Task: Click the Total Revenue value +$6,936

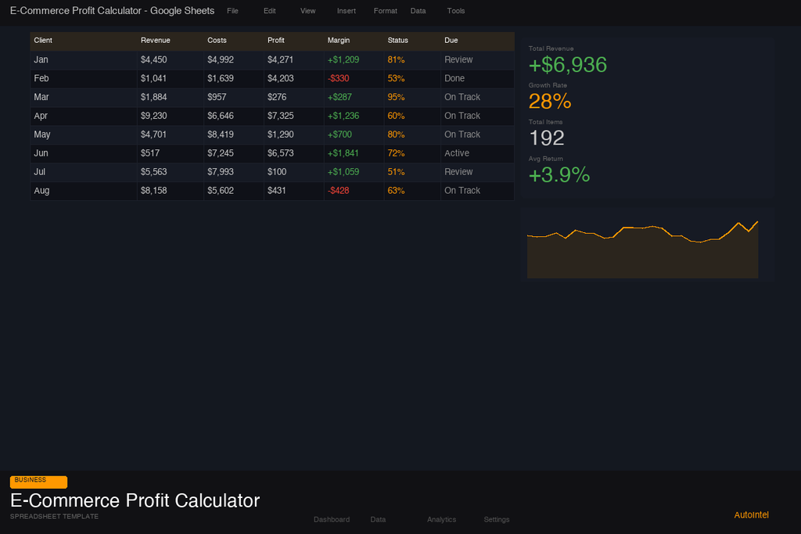Action: tap(568, 65)
